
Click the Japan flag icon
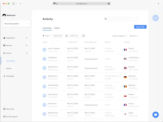point(125,114)
